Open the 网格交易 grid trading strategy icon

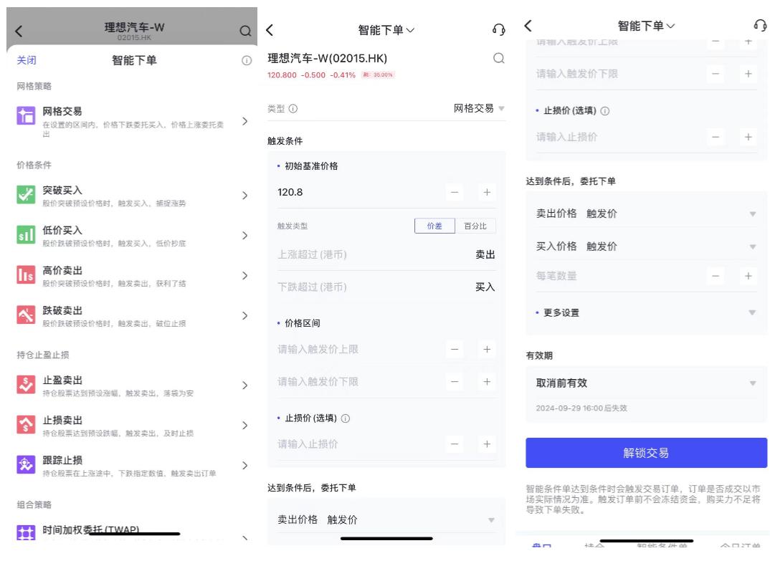26,116
